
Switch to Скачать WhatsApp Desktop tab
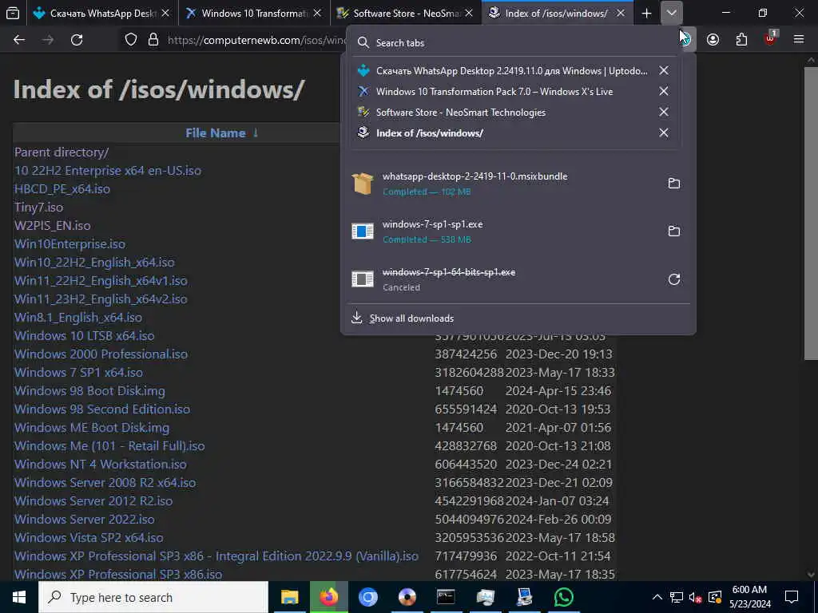pos(101,14)
